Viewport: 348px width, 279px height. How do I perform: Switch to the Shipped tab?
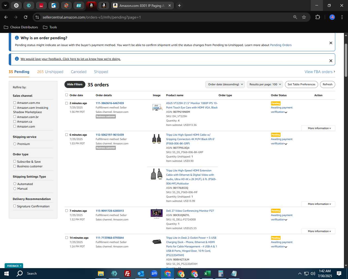click(101, 72)
